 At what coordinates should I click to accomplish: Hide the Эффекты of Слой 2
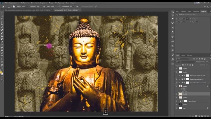pos(181,89)
